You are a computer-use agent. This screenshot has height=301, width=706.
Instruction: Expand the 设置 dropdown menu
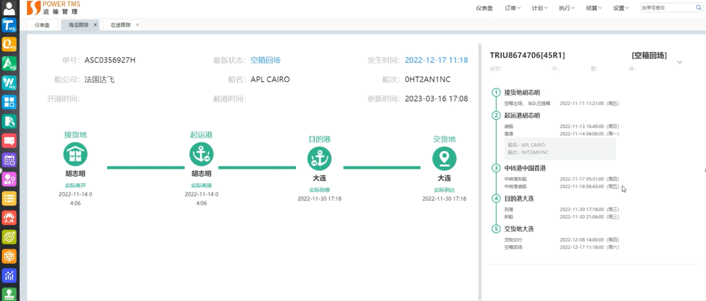tap(621, 8)
